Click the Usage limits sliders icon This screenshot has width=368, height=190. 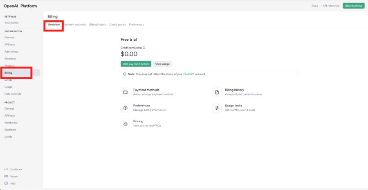[x=217, y=108]
